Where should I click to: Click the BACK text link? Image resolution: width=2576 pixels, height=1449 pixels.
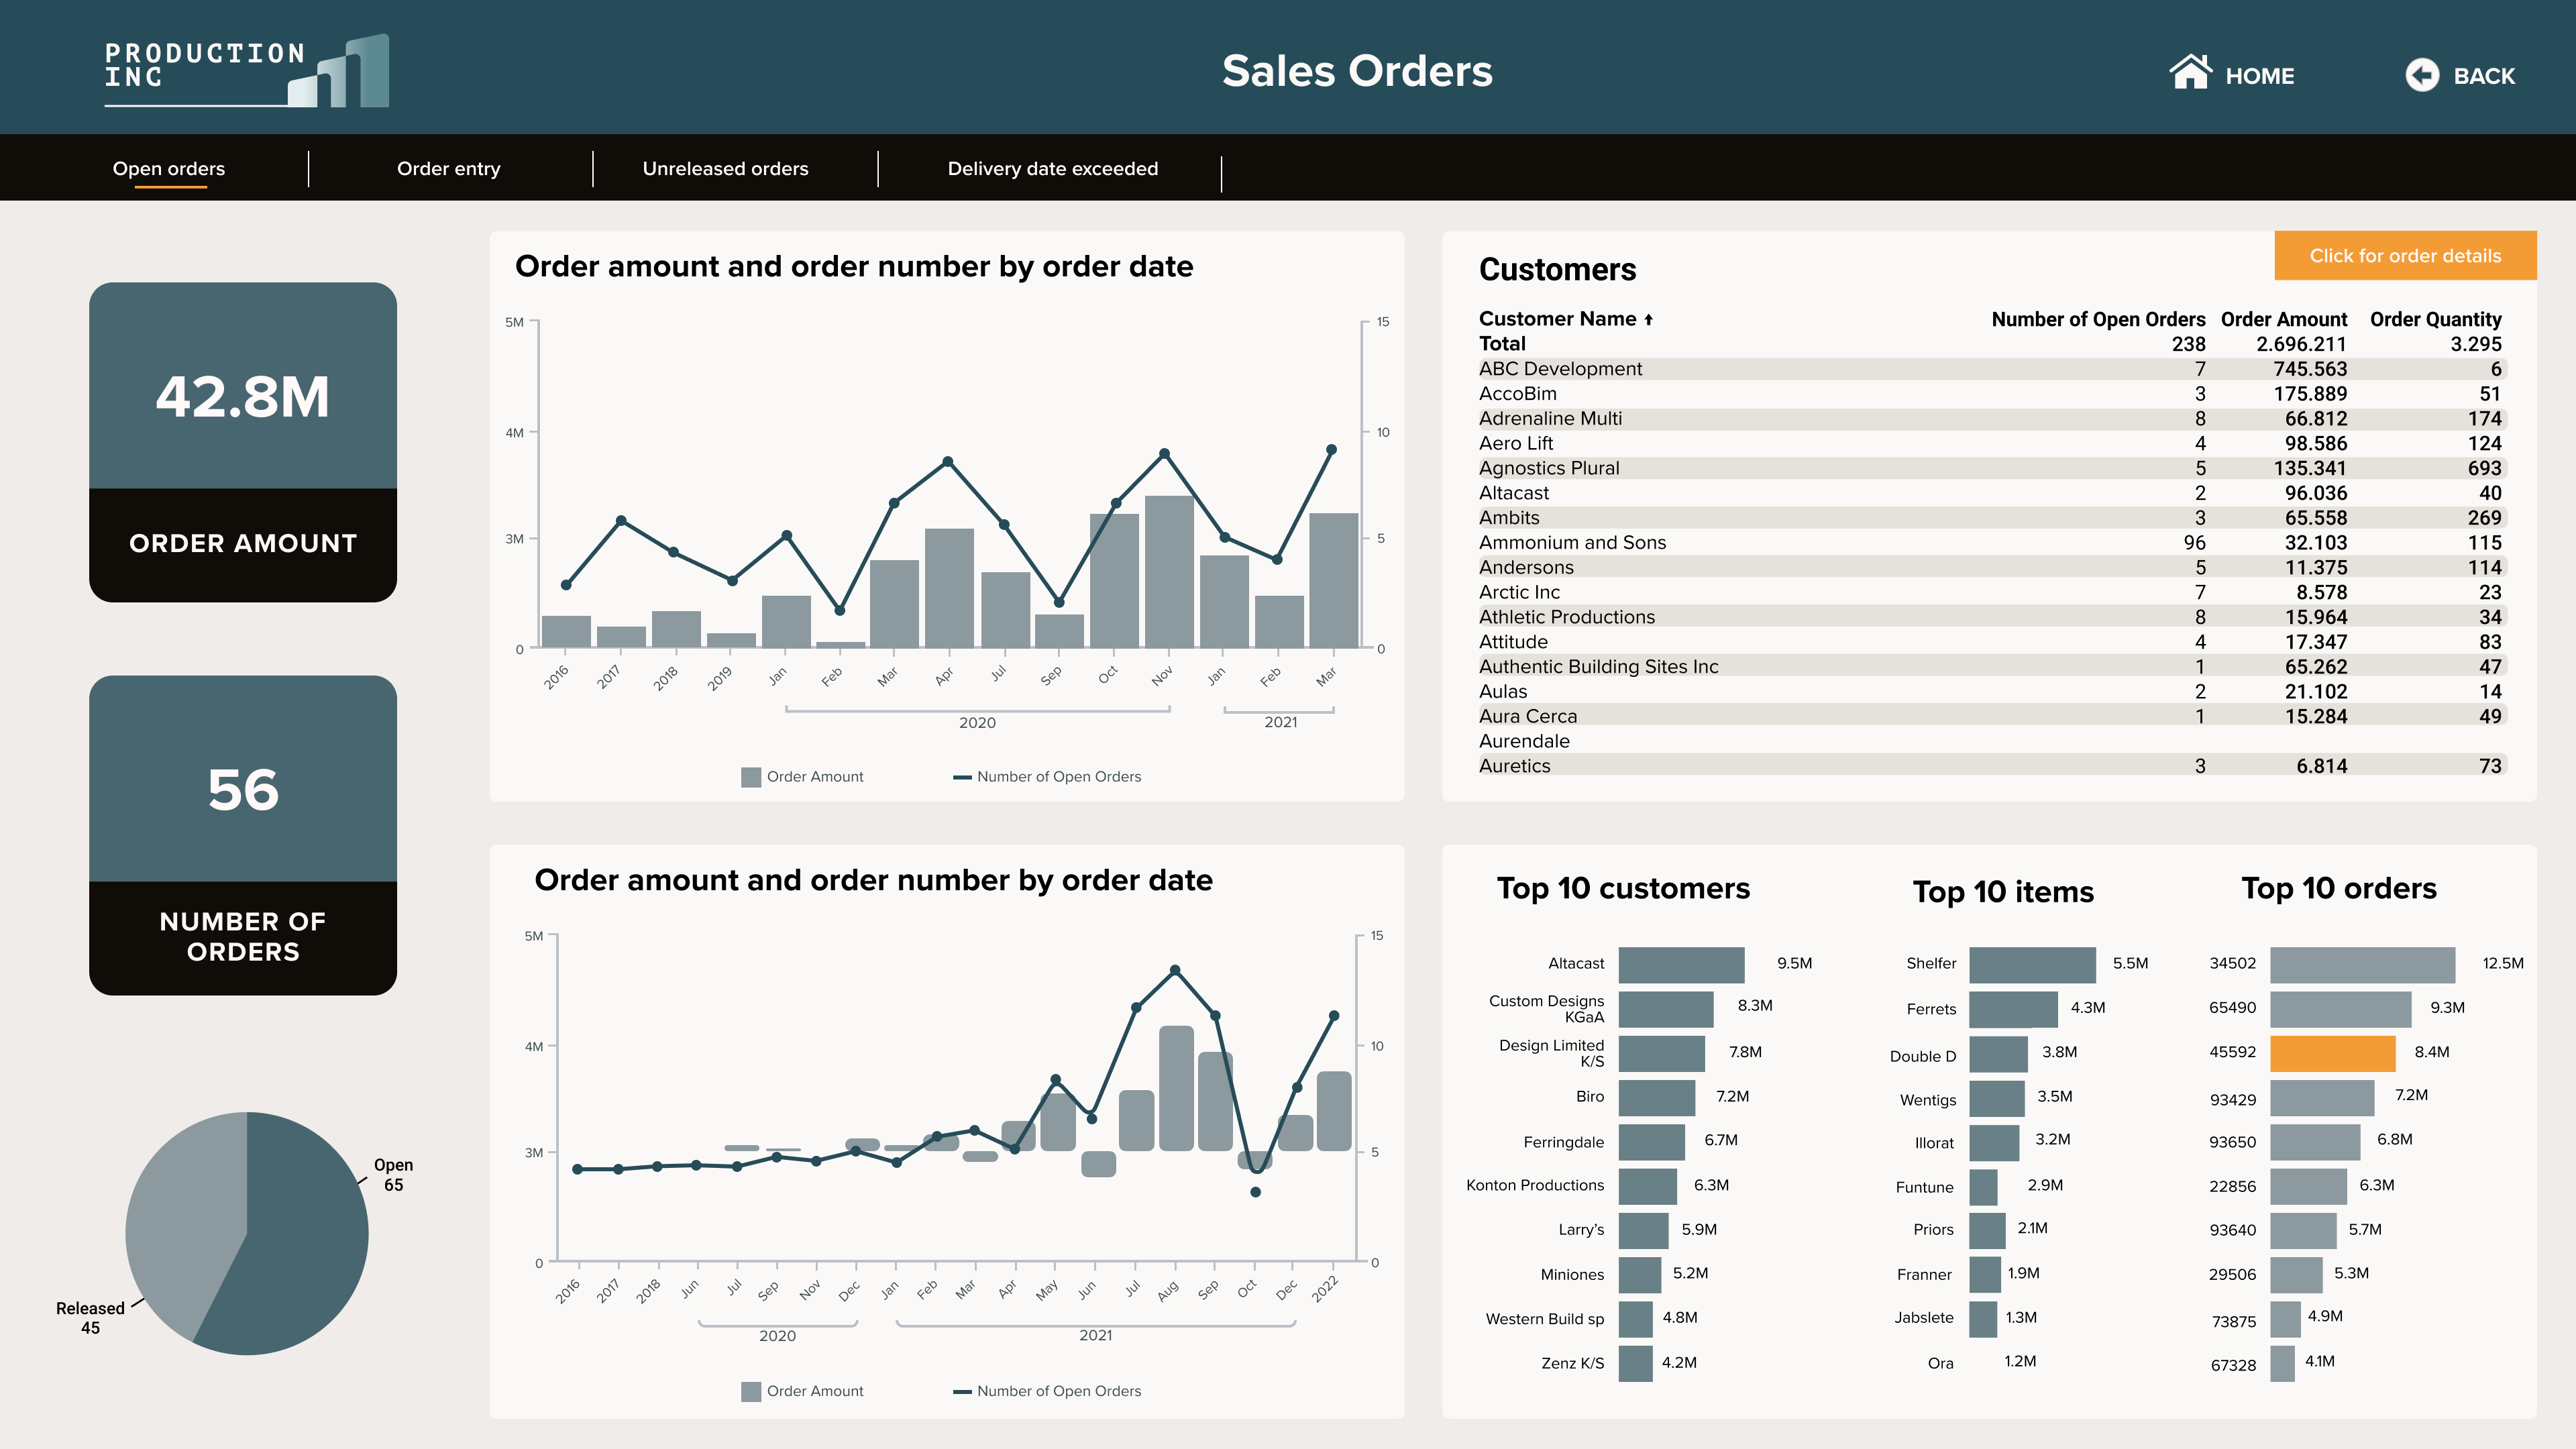[x=2484, y=76]
